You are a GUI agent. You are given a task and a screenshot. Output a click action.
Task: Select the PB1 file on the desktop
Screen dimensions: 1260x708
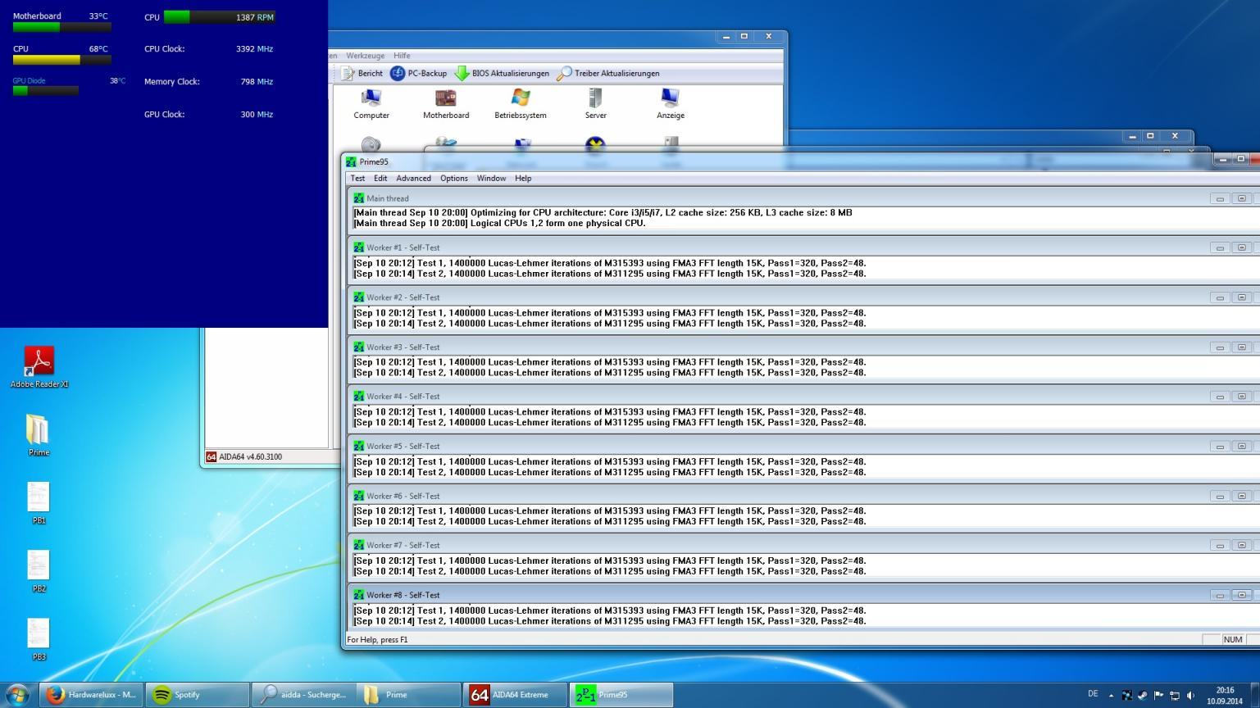[x=39, y=503]
